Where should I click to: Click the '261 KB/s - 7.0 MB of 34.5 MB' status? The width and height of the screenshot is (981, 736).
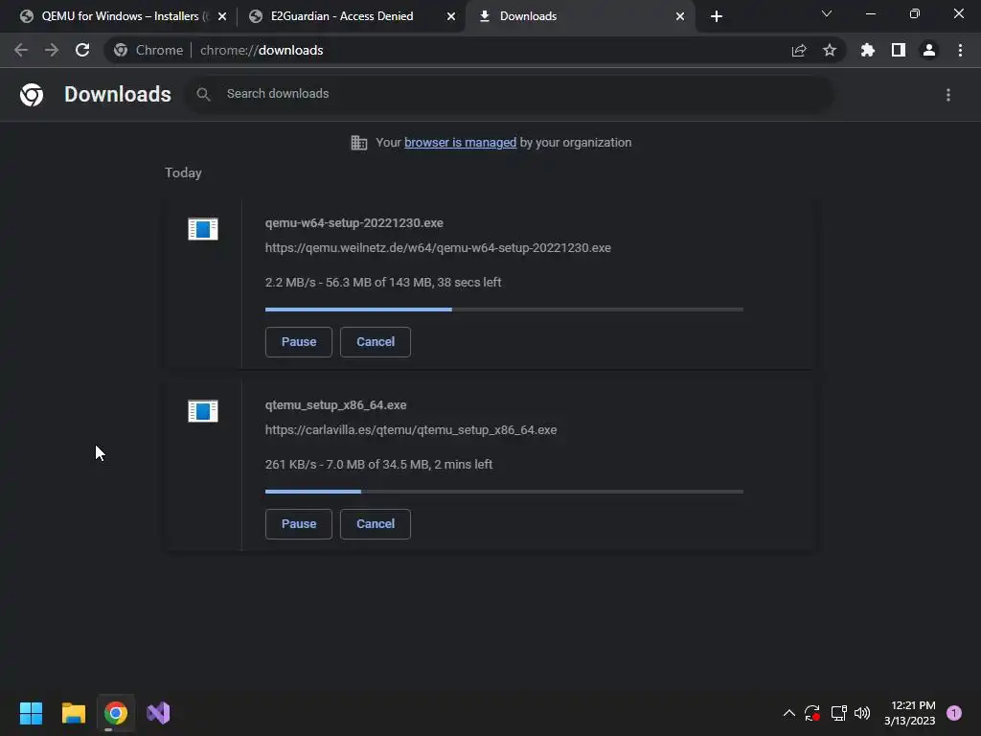click(x=378, y=465)
